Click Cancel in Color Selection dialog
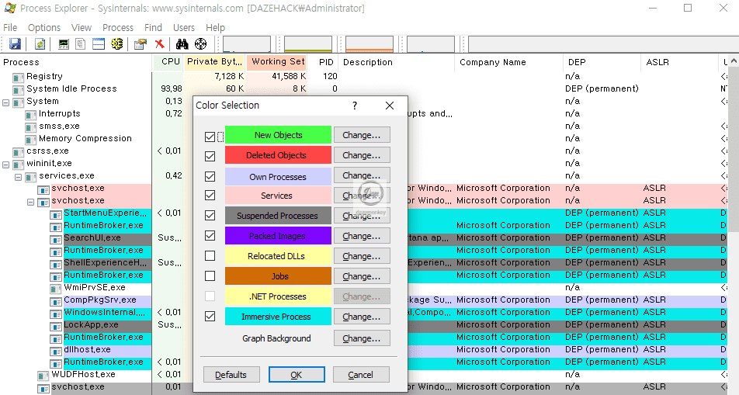Image resolution: width=739 pixels, height=395 pixels. pyautogui.click(x=361, y=375)
